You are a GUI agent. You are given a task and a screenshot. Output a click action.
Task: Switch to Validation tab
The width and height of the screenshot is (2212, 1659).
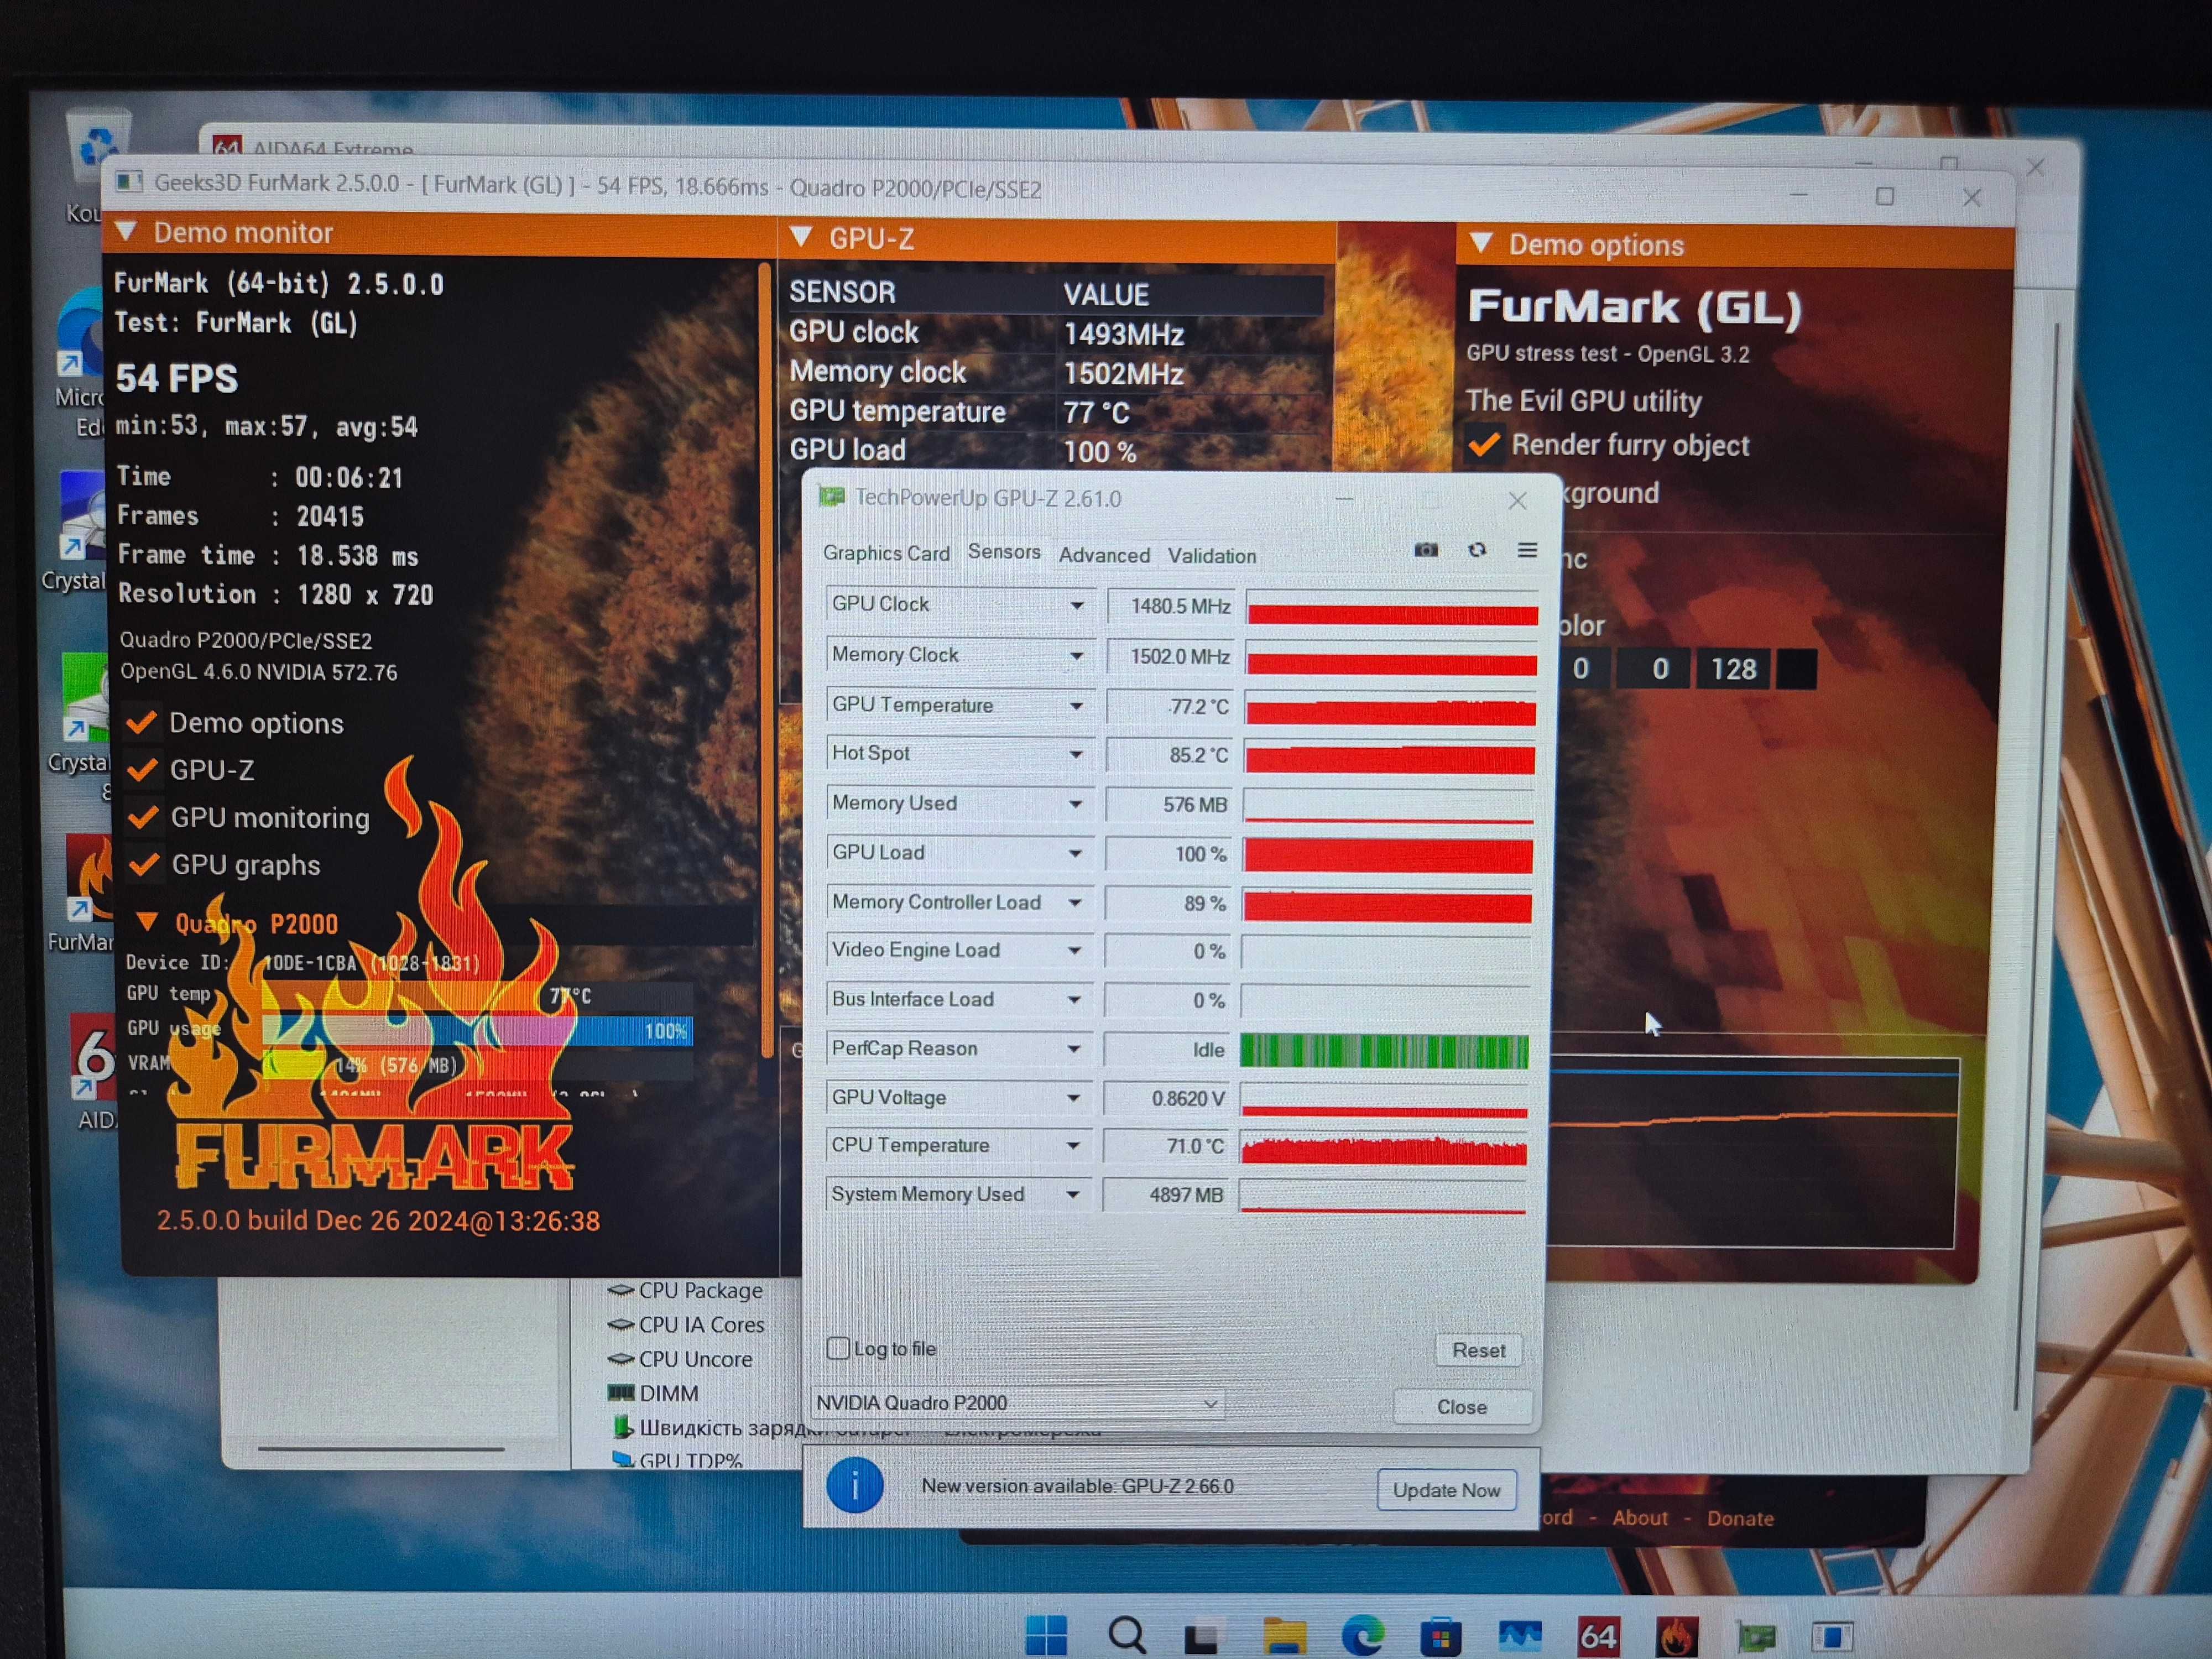coord(1212,556)
